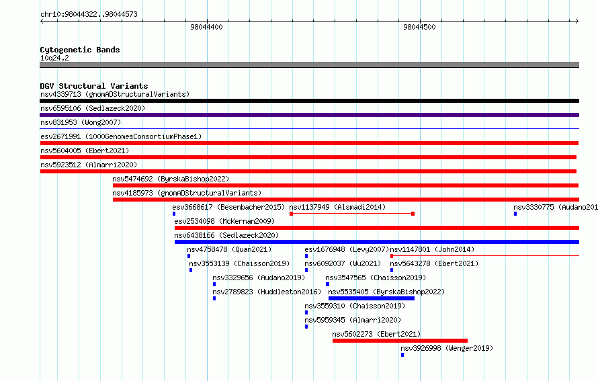
Task: Click the DGV Structural Variants track title
Action: pyautogui.click(x=94, y=86)
